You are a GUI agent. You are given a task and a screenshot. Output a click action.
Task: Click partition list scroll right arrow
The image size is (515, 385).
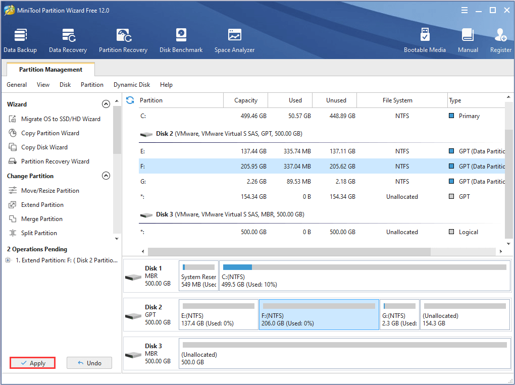501,251
